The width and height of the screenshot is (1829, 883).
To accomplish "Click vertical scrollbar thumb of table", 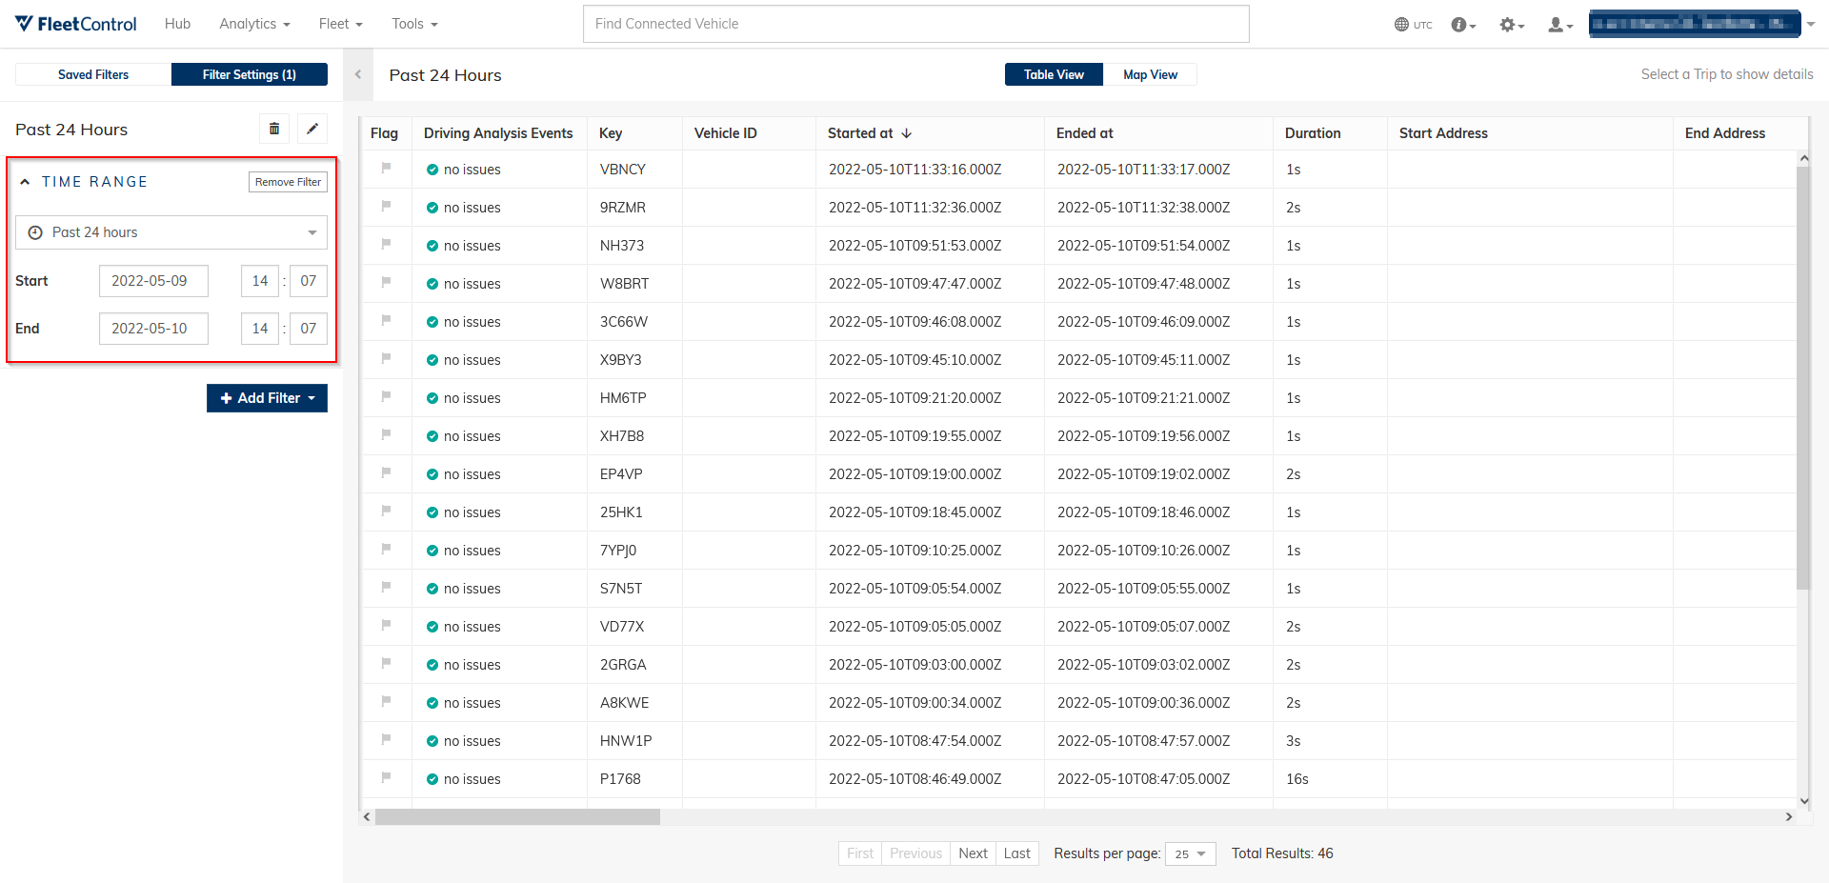I will [x=1802, y=378].
